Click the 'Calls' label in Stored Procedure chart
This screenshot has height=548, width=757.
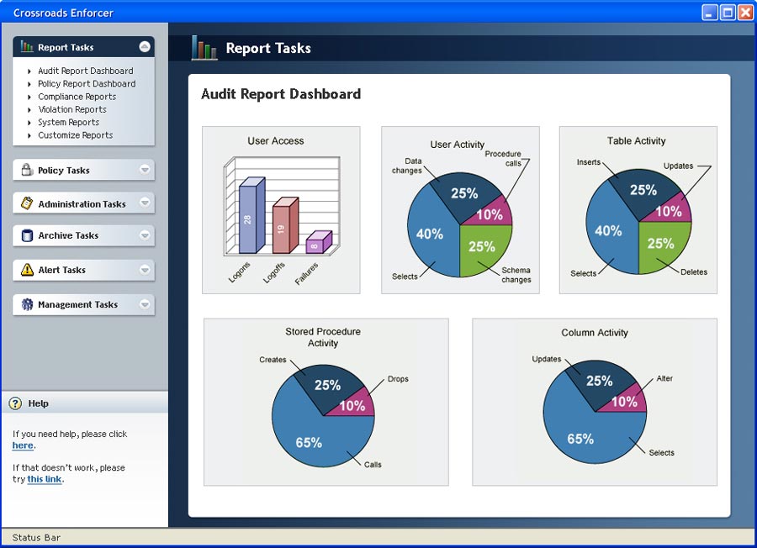pos(373,465)
